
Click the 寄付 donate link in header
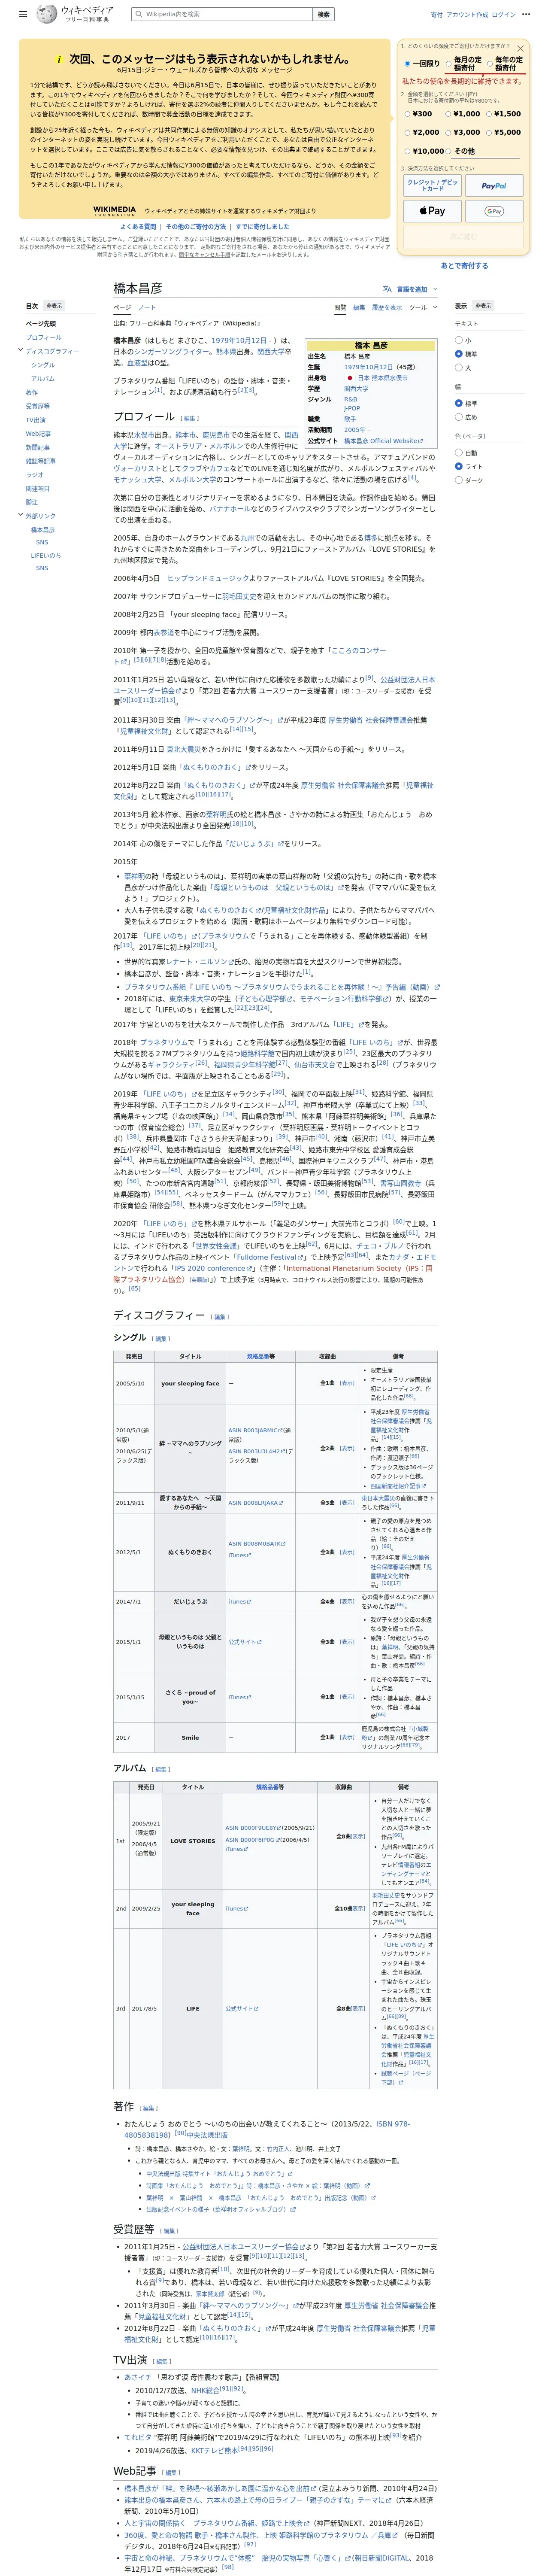click(437, 14)
